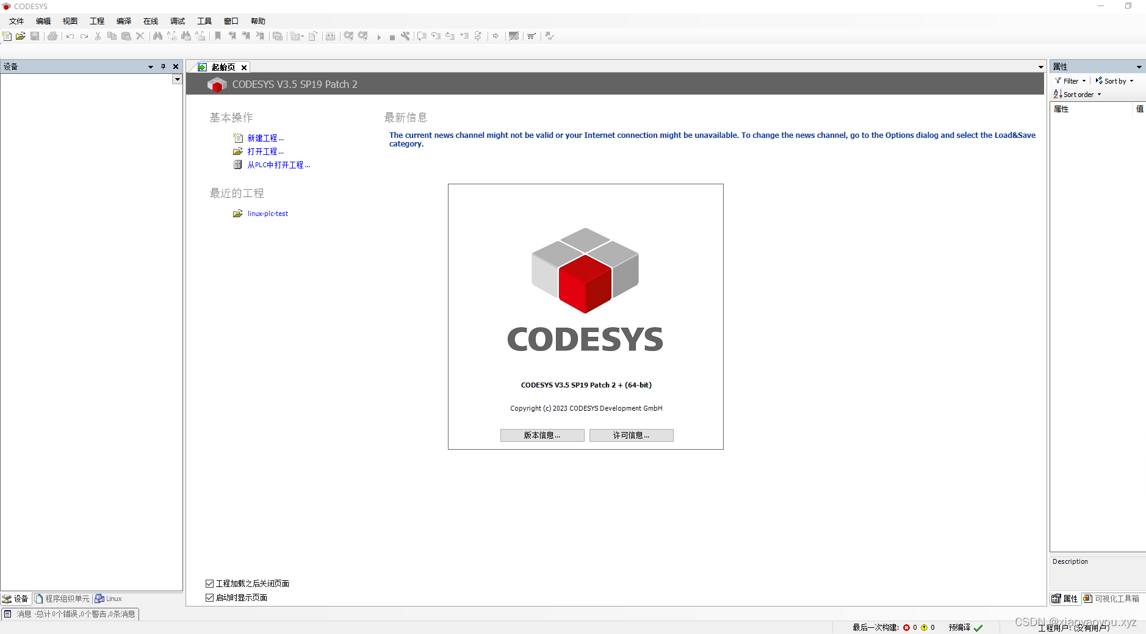Viewport: 1146px width, 634px height.
Task: Open the 视图 menu
Action: click(x=70, y=21)
